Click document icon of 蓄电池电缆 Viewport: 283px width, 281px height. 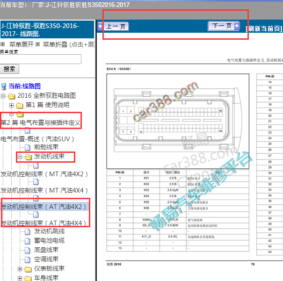[28, 241]
